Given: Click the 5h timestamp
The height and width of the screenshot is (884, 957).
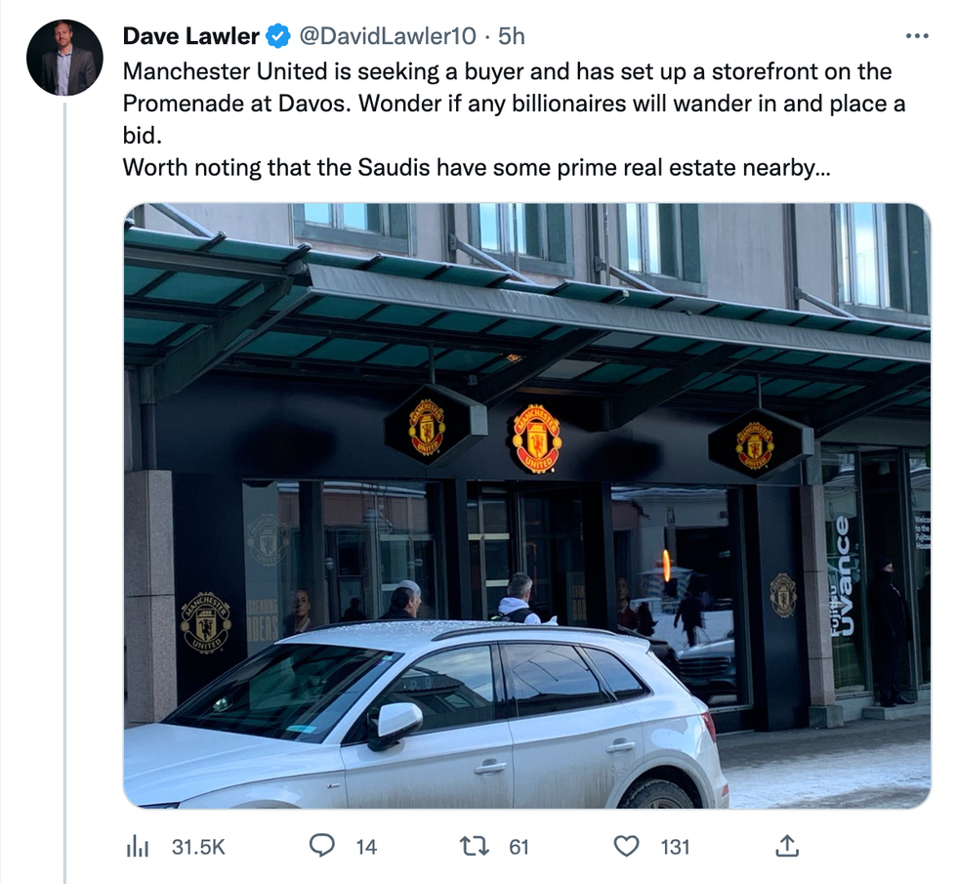Looking at the screenshot, I should pos(512,37).
